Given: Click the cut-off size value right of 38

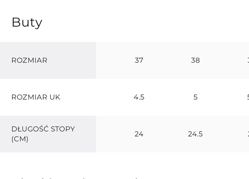Looking at the screenshot, I should [248, 60].
